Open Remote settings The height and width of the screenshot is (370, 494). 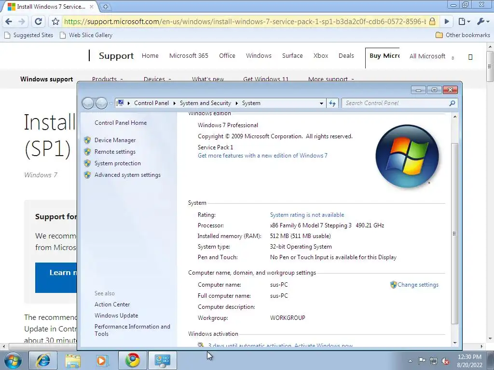(x=115, y=152)
